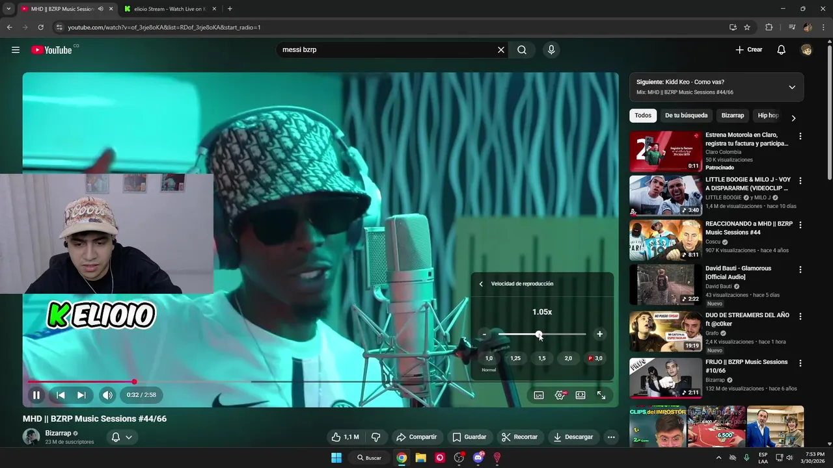
Task: Select 1,25 speed preset
Action: (515, 358)
